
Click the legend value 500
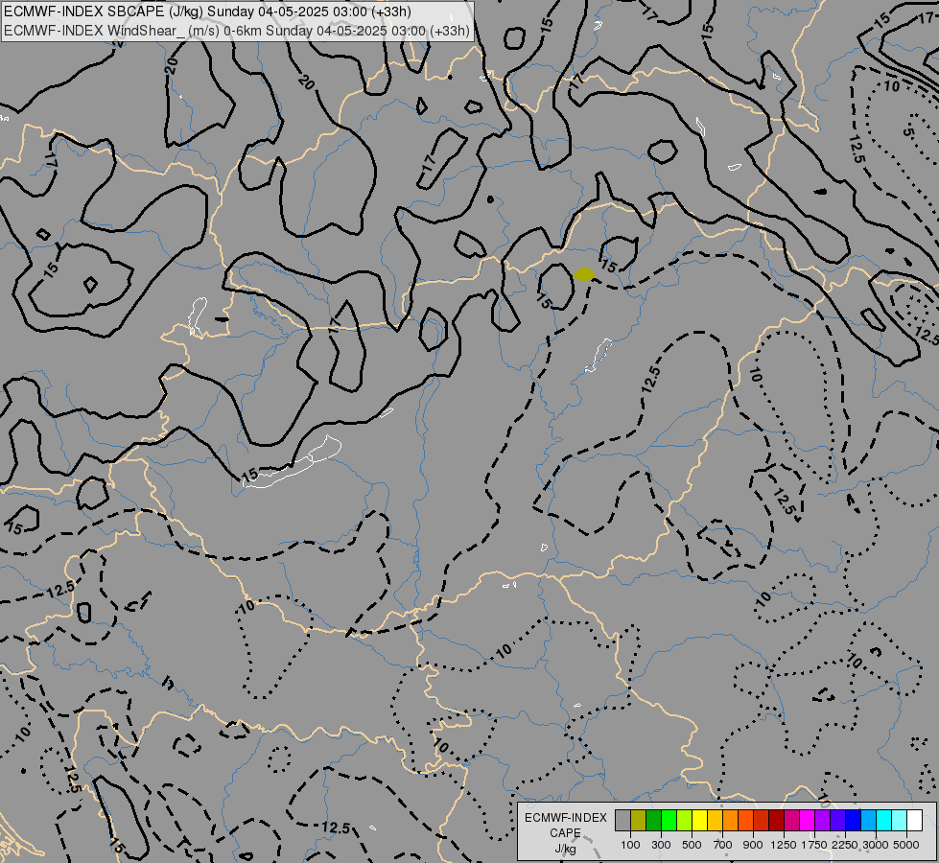pyautogui.click(x=692, y=845)
